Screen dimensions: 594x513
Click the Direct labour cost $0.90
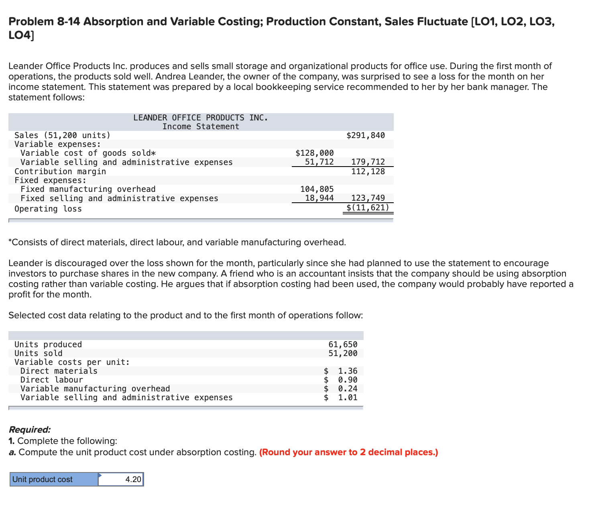(348, 379)
